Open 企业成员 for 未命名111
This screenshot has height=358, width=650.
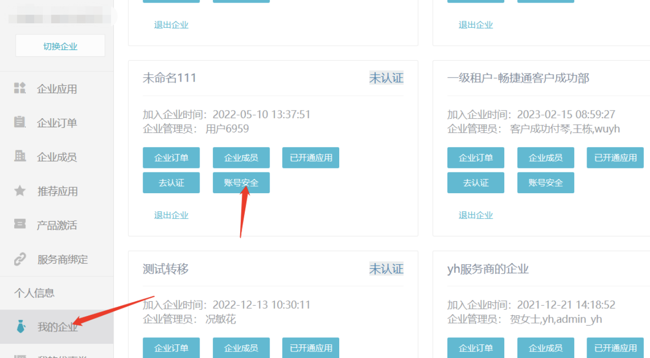tap(241, 158)
